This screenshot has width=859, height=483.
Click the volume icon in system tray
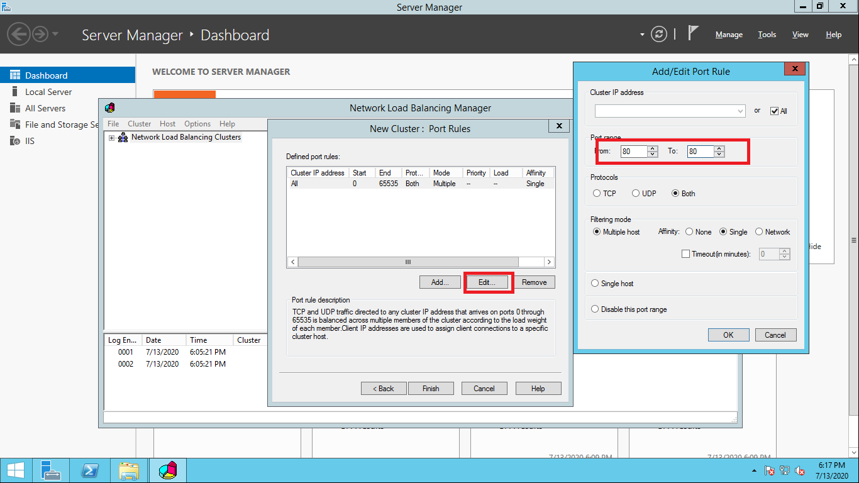(801, 470)
